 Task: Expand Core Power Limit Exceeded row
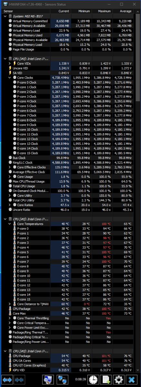pos(10,328)
